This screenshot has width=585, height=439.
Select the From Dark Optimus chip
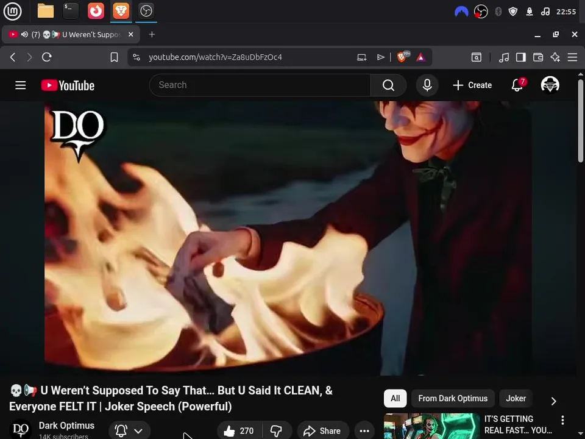point(453,398)
